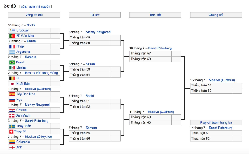The height and width of the screenshot is (154, 249).
Task: Click the Argentina team name link
Action: tap(23, 52)
